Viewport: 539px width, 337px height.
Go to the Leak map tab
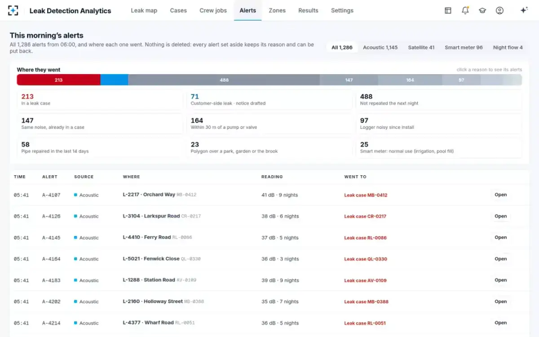(144, 10)
